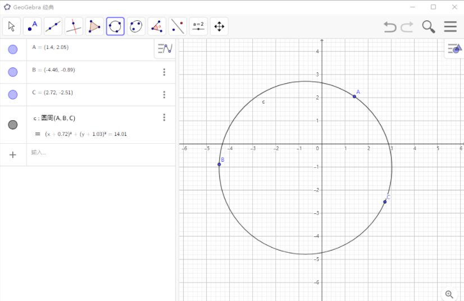464x301 pixels.
Task: Open the main hamburger menu
Action: pos(450,26)
